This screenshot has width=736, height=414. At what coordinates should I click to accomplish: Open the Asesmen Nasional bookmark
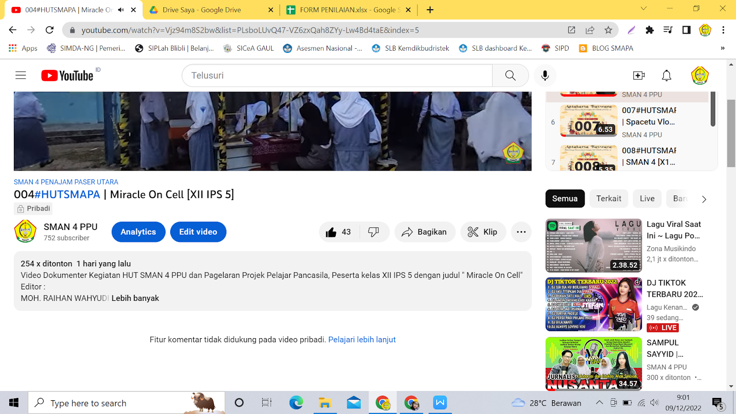point(323,48)
